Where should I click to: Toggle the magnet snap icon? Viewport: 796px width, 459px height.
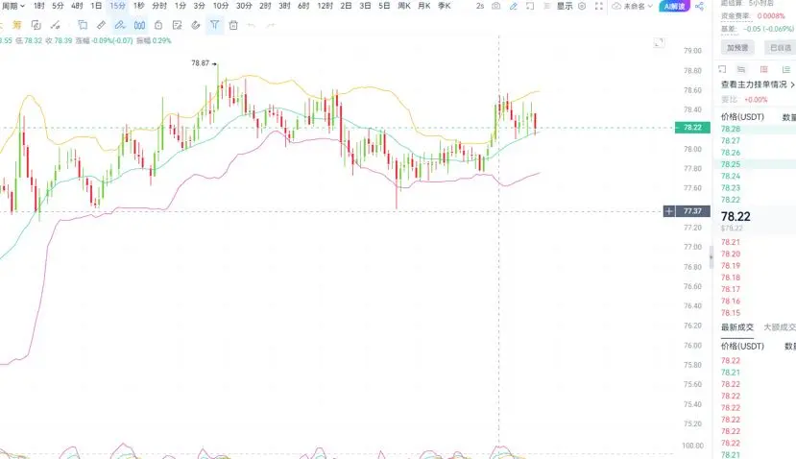196,25
